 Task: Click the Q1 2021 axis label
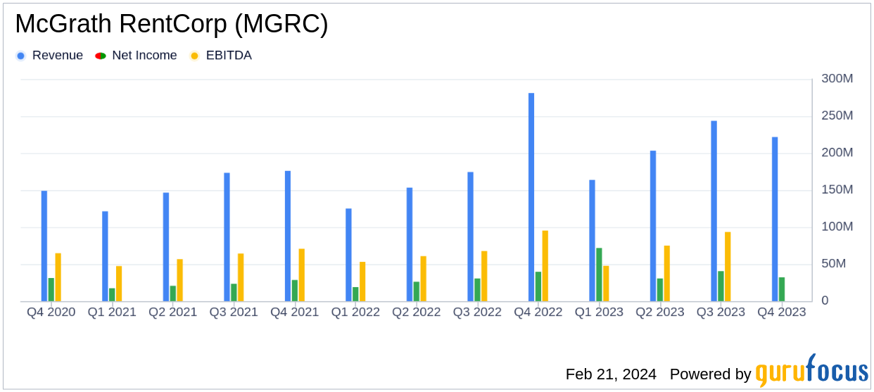112,312
